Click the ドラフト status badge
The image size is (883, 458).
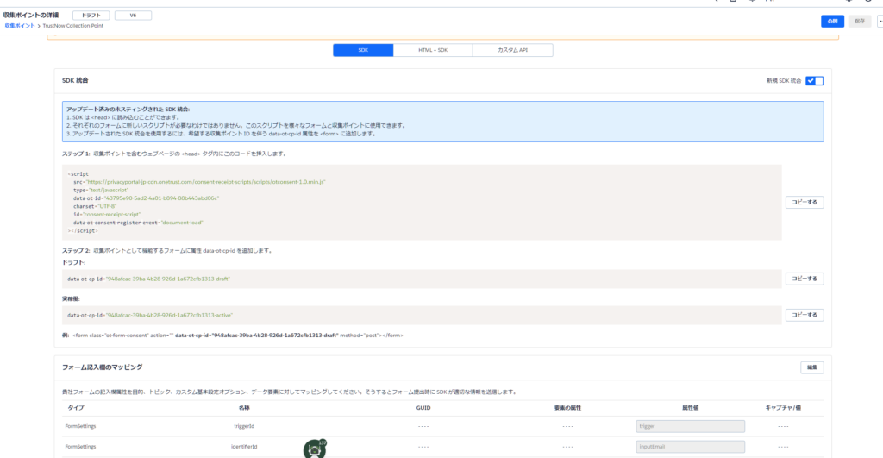tap(91, 16)
